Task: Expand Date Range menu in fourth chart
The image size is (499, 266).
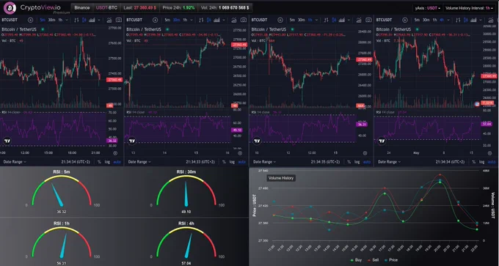Action: (x=389, y=162)
